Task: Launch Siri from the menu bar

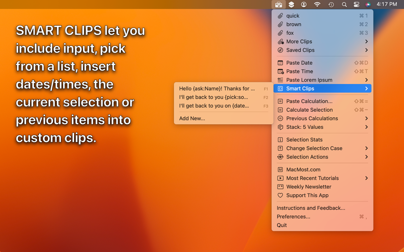Action: (368, 4)
